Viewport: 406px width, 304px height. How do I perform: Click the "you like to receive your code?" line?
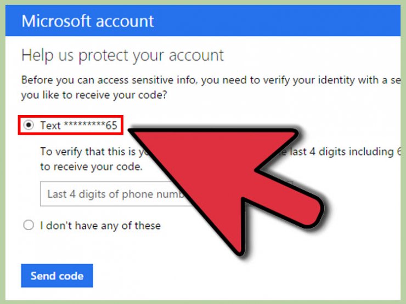point(94,95)
